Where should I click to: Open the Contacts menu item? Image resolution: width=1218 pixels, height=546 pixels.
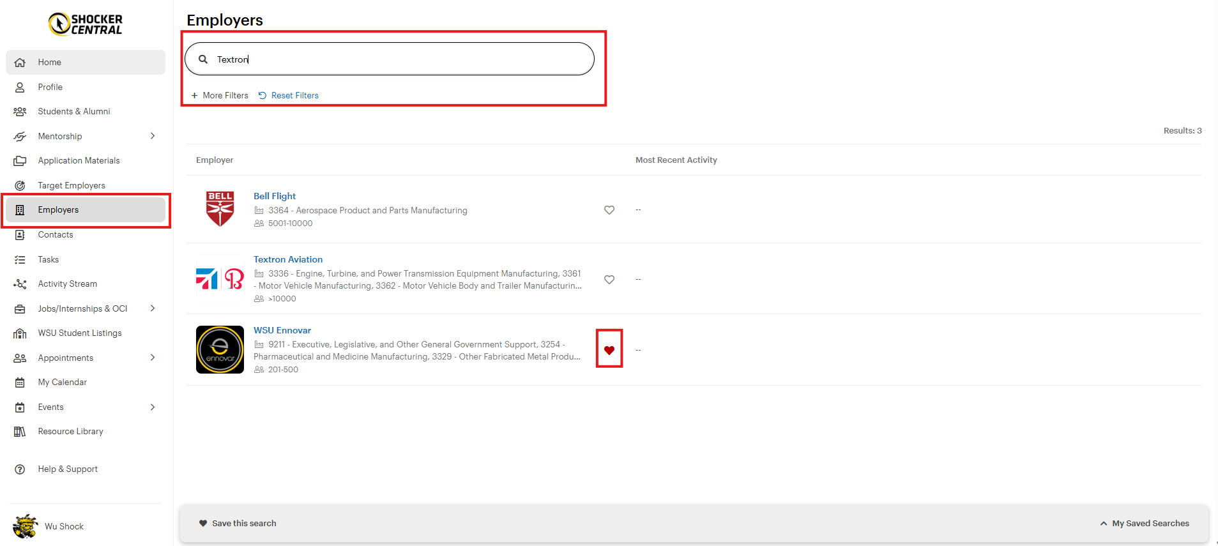[x=86, y=235]
